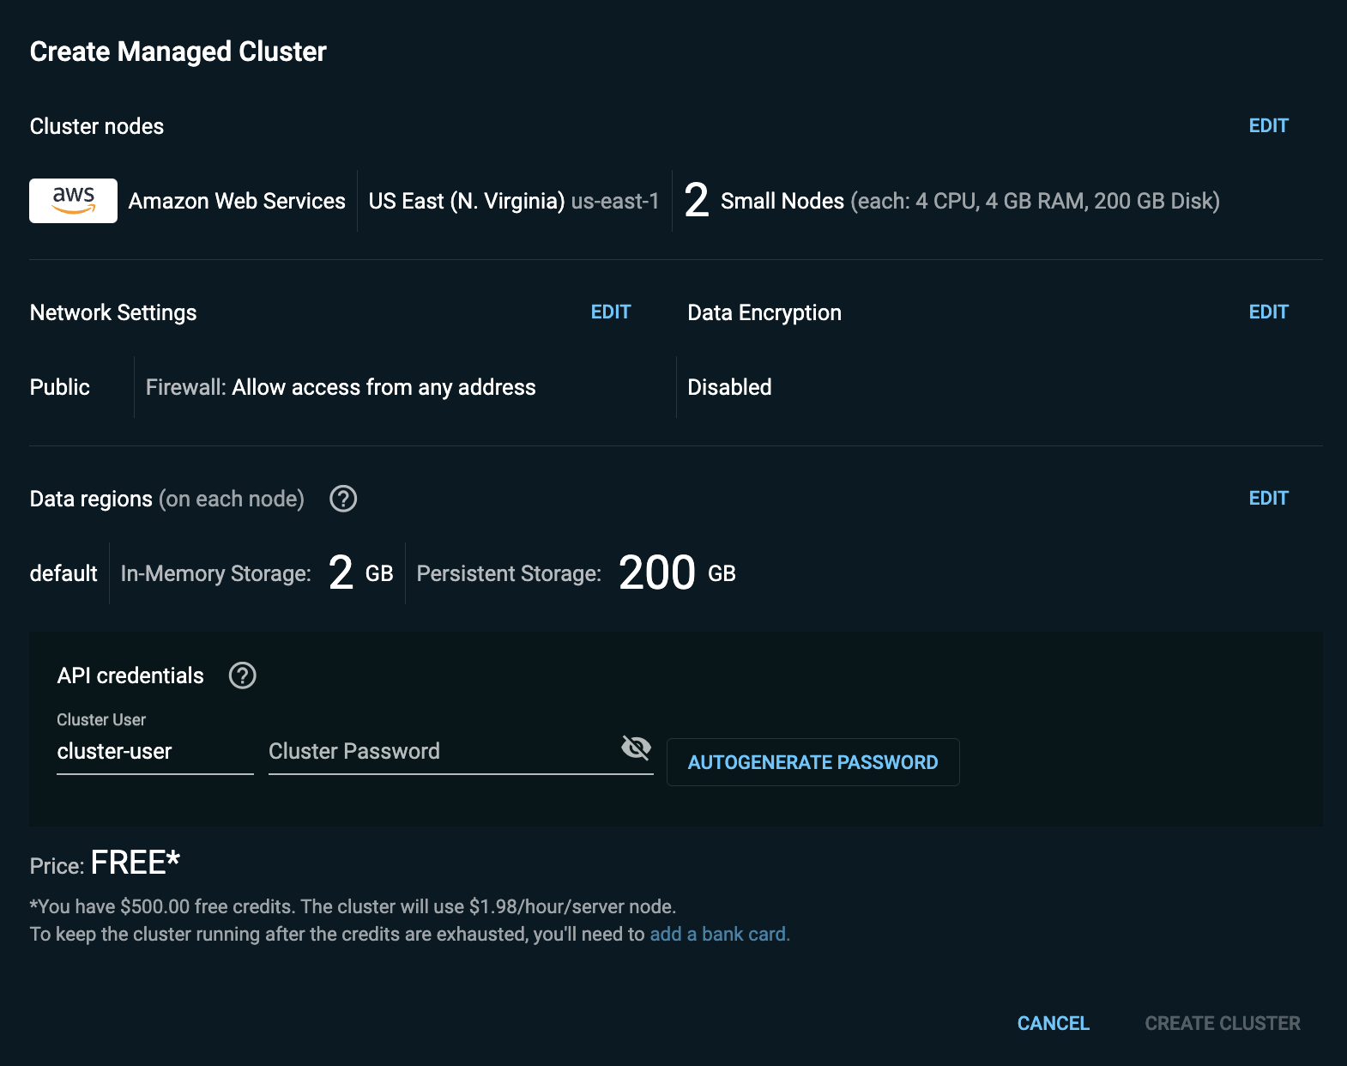The width and height of the screenshot is (1347, 1066).
Task: Edit the Network Settings section
Action: (611, 312)
